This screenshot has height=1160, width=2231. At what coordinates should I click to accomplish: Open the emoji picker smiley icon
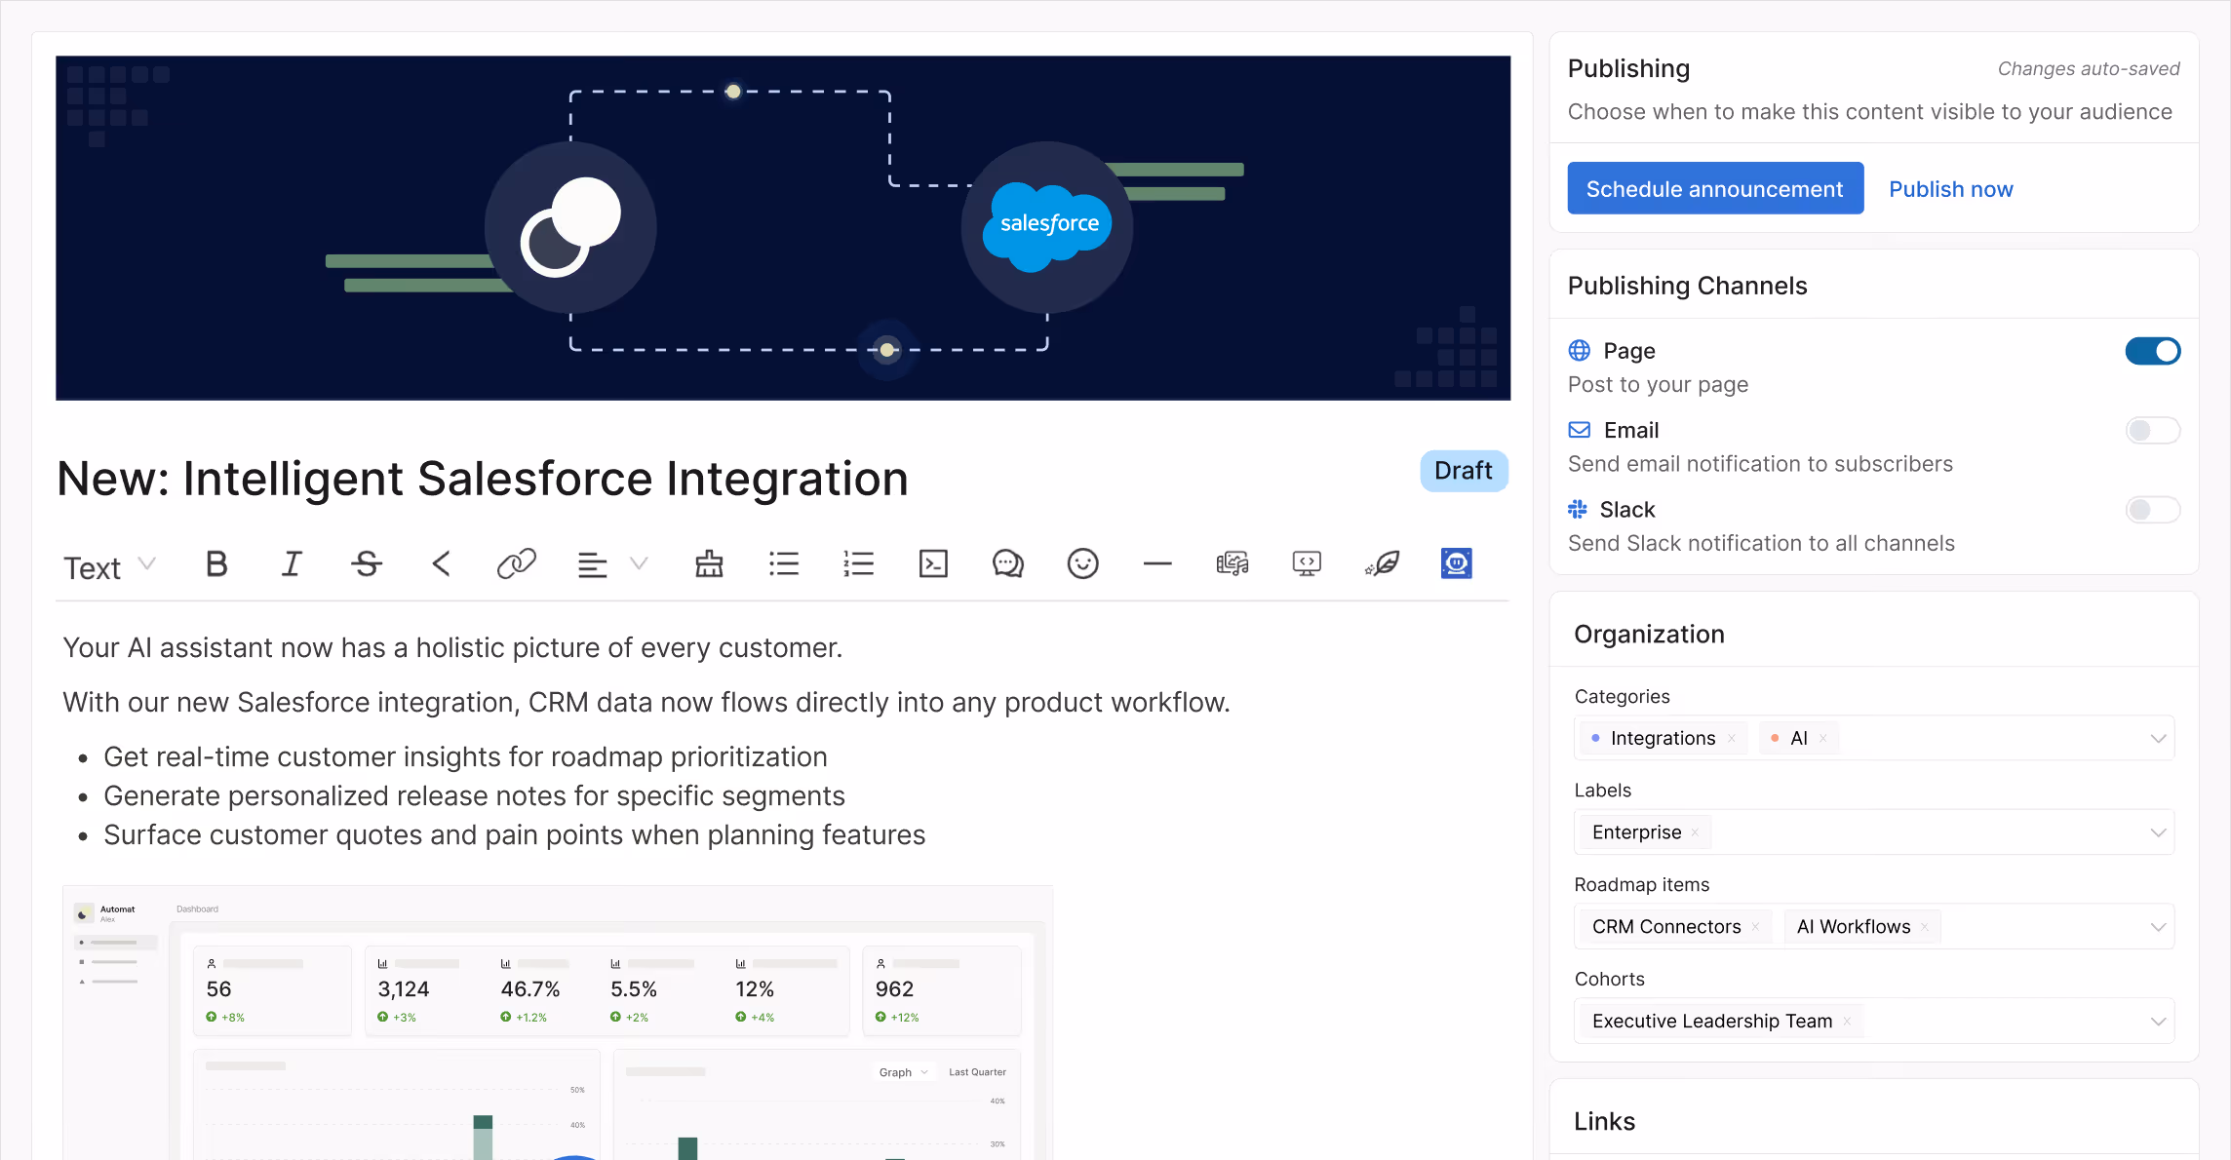(1082, 563)
